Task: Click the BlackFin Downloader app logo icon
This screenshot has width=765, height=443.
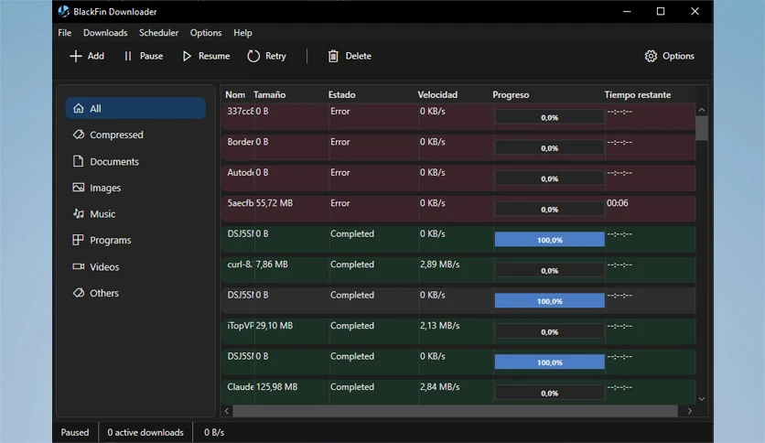Action: [x=63, y=11]
